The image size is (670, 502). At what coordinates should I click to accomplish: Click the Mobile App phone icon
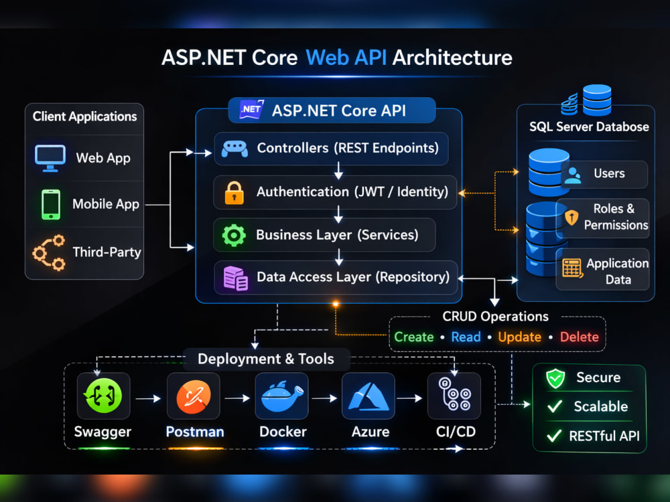coord(51,204)
